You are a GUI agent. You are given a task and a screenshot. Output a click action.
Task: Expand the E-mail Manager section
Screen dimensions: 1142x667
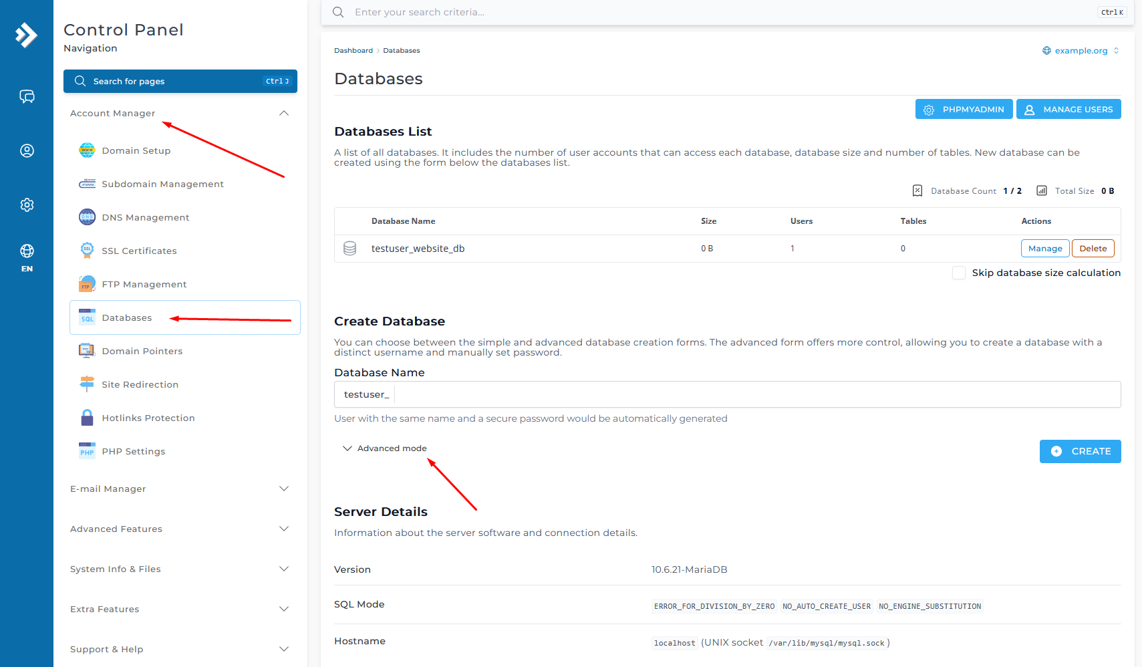click(283, 489)
